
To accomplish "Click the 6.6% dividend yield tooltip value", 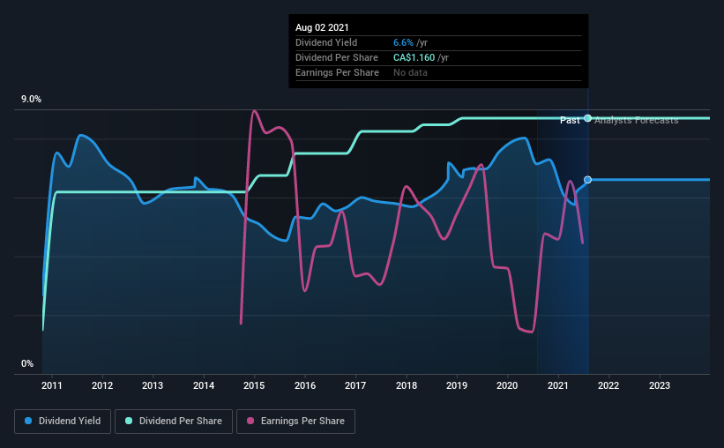I will click(x=403, y=42).
